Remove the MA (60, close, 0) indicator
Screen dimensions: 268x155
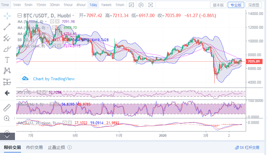point(59,46)
